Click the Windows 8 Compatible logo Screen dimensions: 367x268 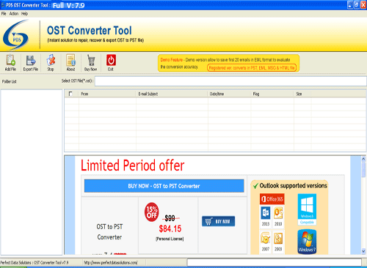pyautogui.click(x=307, y=209)
